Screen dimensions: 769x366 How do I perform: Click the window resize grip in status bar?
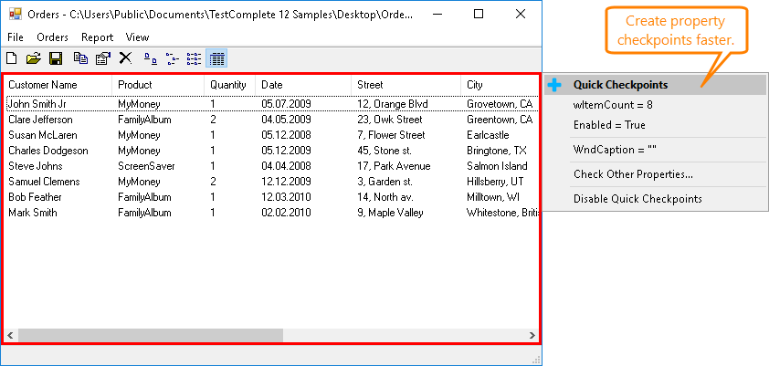[535, 360]
